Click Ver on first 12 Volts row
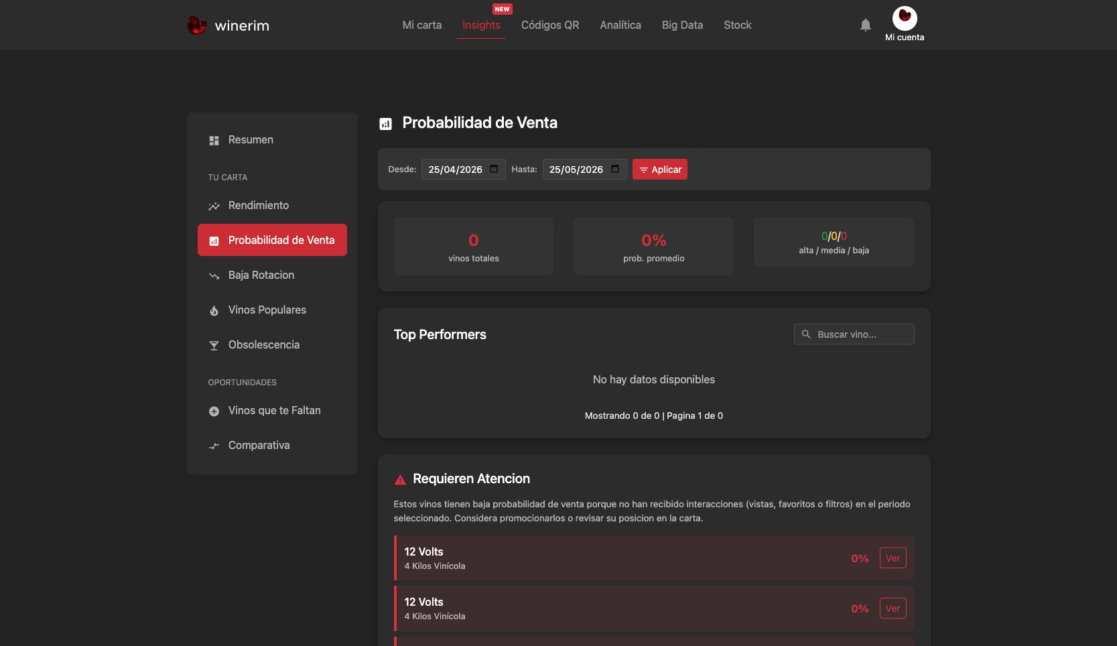This screenshot has height=646, width=1117. tap(893, 558)
